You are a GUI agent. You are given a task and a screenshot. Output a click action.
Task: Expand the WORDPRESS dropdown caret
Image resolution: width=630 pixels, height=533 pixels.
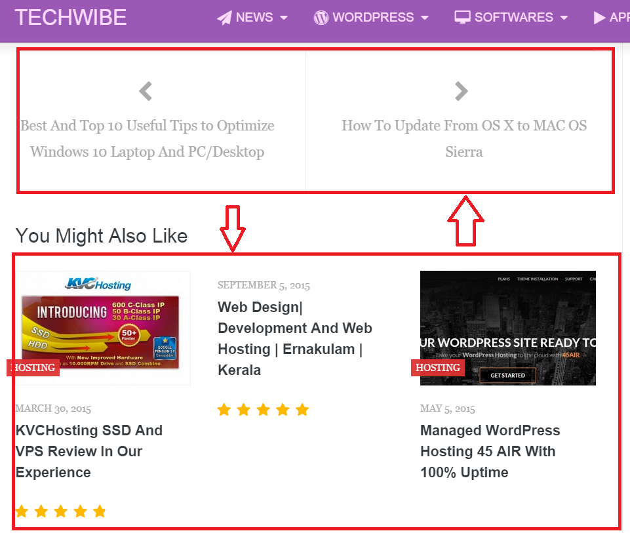[x=425, y=18]
